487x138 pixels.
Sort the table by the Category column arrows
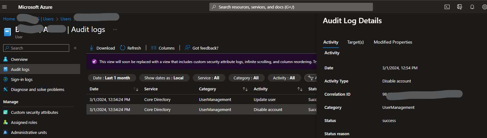pyautogui.click(x=245, y=89)
